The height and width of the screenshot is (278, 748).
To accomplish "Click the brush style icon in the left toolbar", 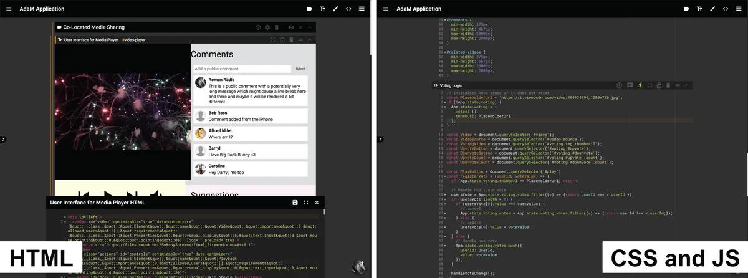I will (335, 9).
